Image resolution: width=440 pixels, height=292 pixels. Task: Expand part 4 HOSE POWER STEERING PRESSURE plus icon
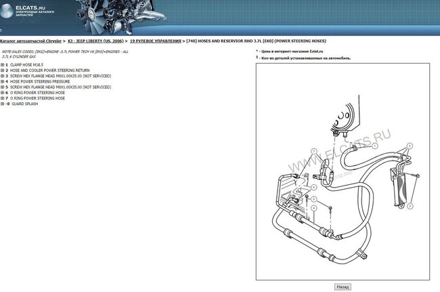click(3, 81)
